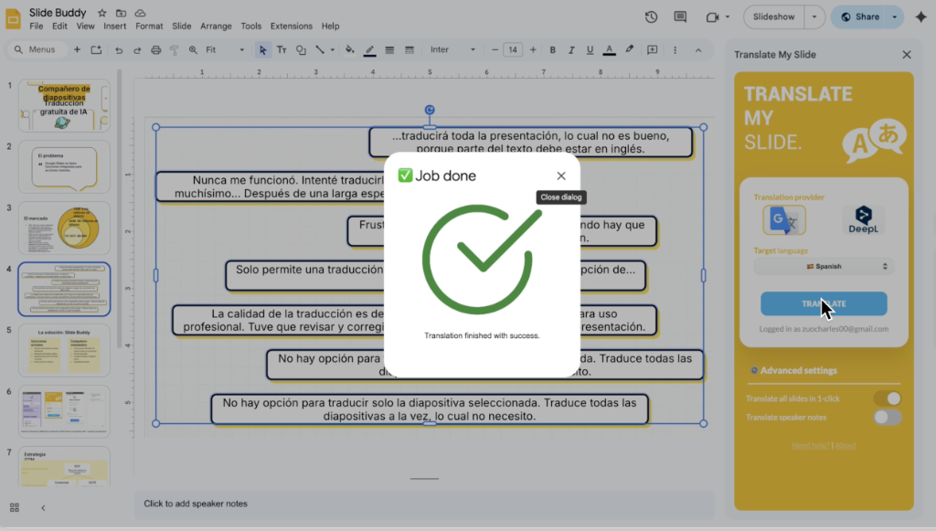The height and width of the screenshot is (531, 936).
Task: Expand the Slideshow options arrow
Action: (814, 16)
